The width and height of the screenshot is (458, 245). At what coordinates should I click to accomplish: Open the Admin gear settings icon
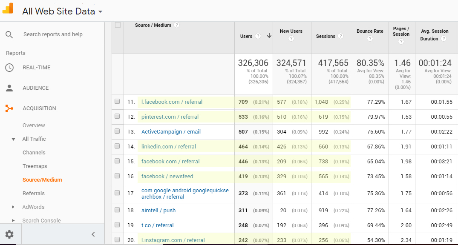(9, 234)
